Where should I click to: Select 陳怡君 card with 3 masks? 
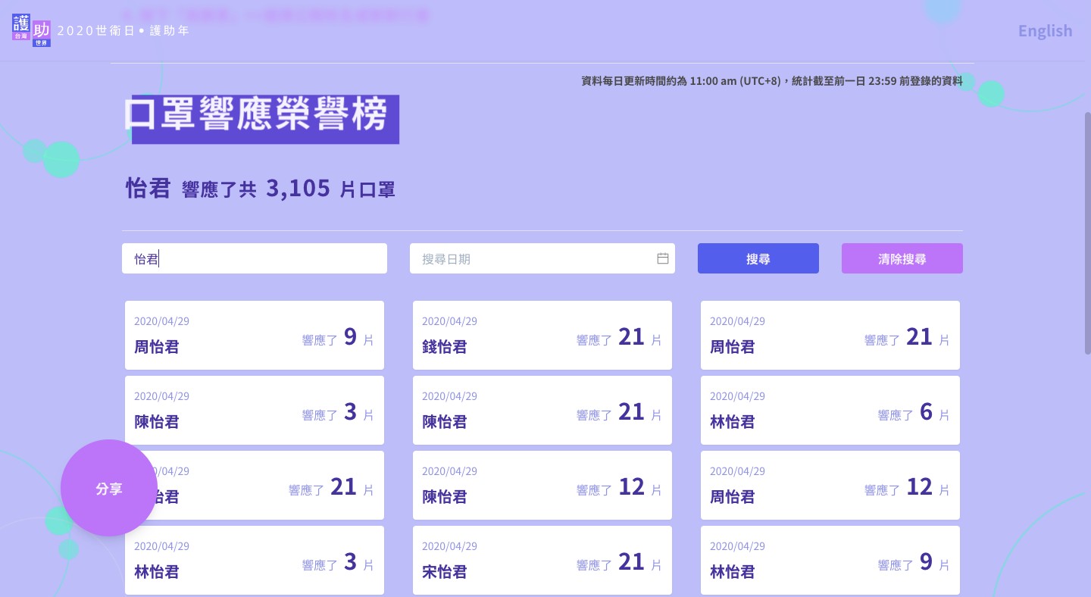pos(254,410)
